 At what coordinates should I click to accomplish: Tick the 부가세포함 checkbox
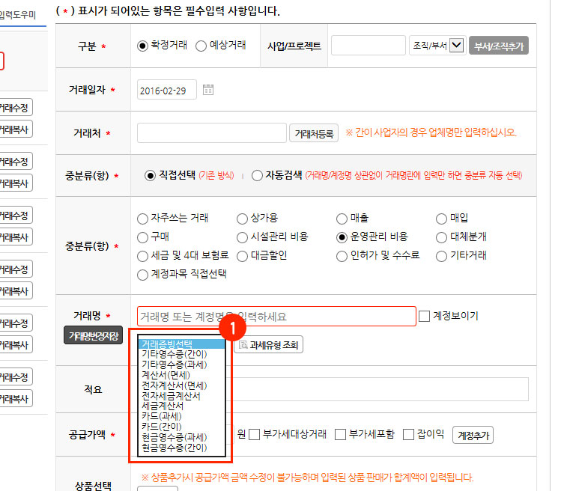(x=340, y=434)
